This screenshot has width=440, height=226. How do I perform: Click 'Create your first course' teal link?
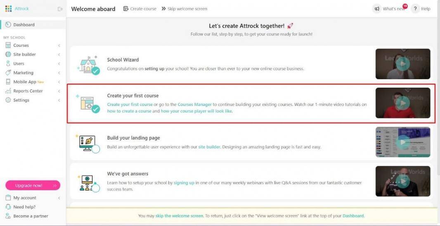point(130,105)
